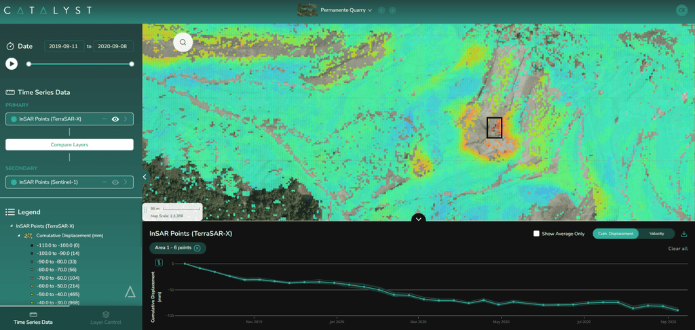Download the time series chart data
This screenshot has width=695, height=330.
(684, 234)
